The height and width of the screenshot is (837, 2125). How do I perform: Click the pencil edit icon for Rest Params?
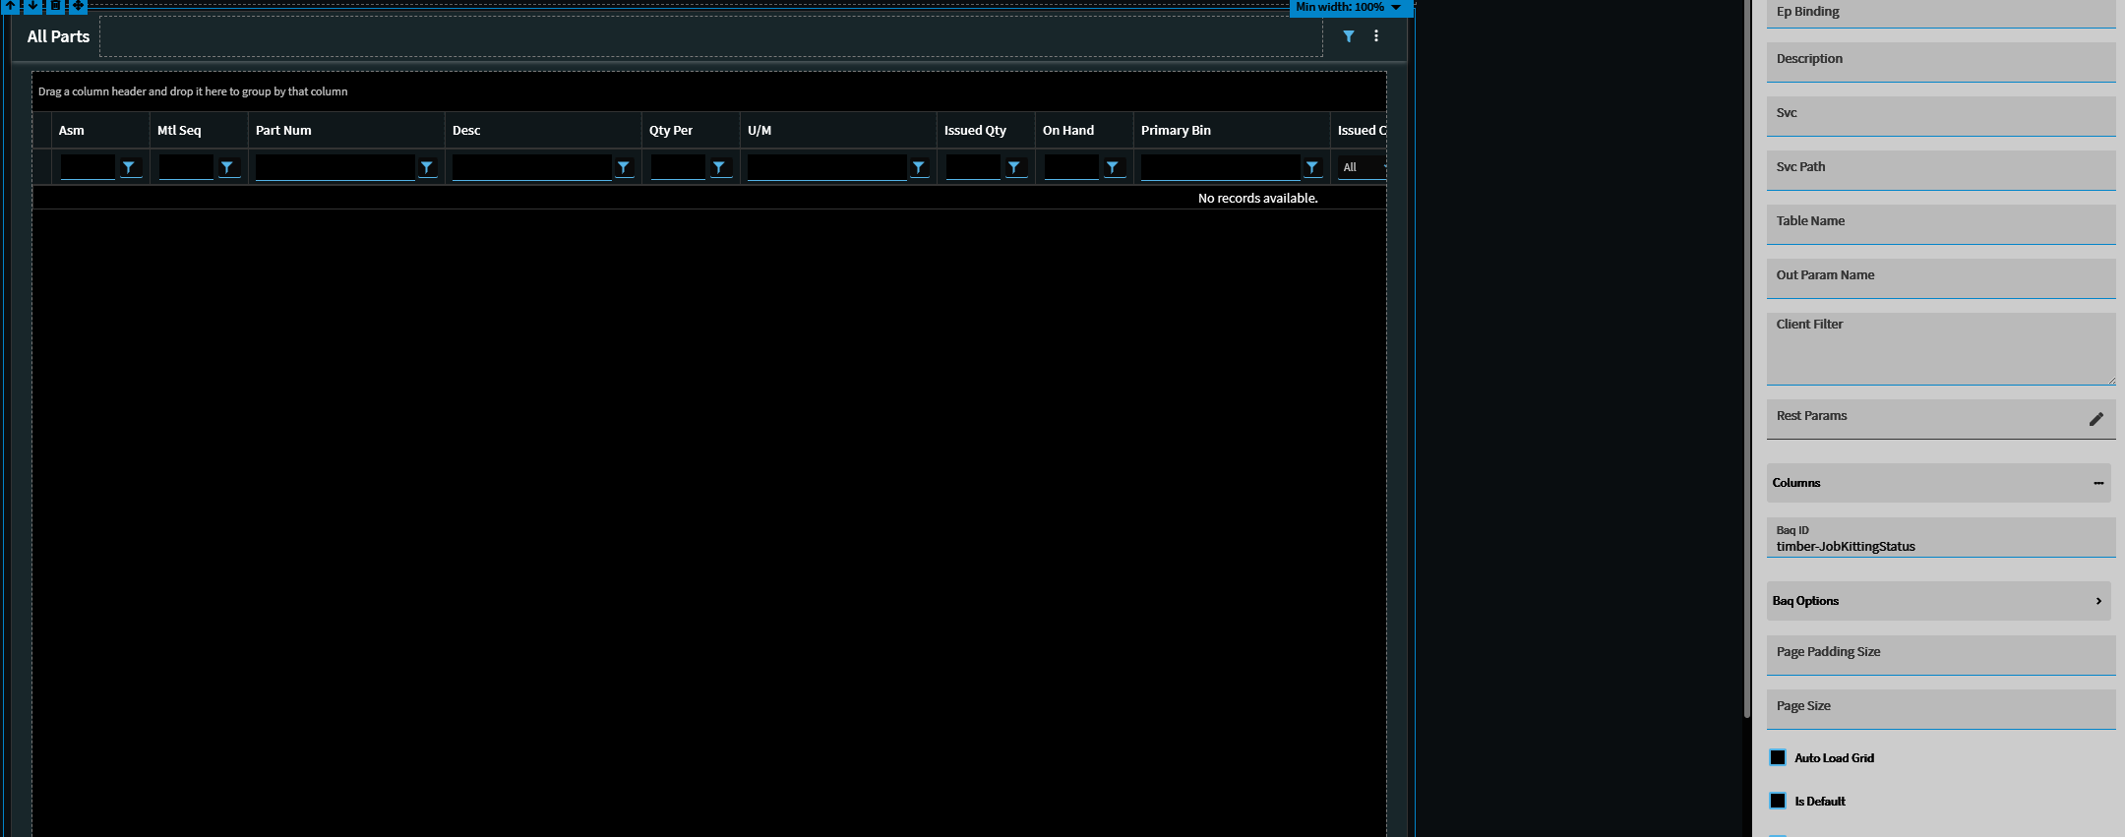click(x=2096, y=419)
